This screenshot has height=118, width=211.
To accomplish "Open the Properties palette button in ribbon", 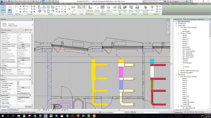I will 10,11.
